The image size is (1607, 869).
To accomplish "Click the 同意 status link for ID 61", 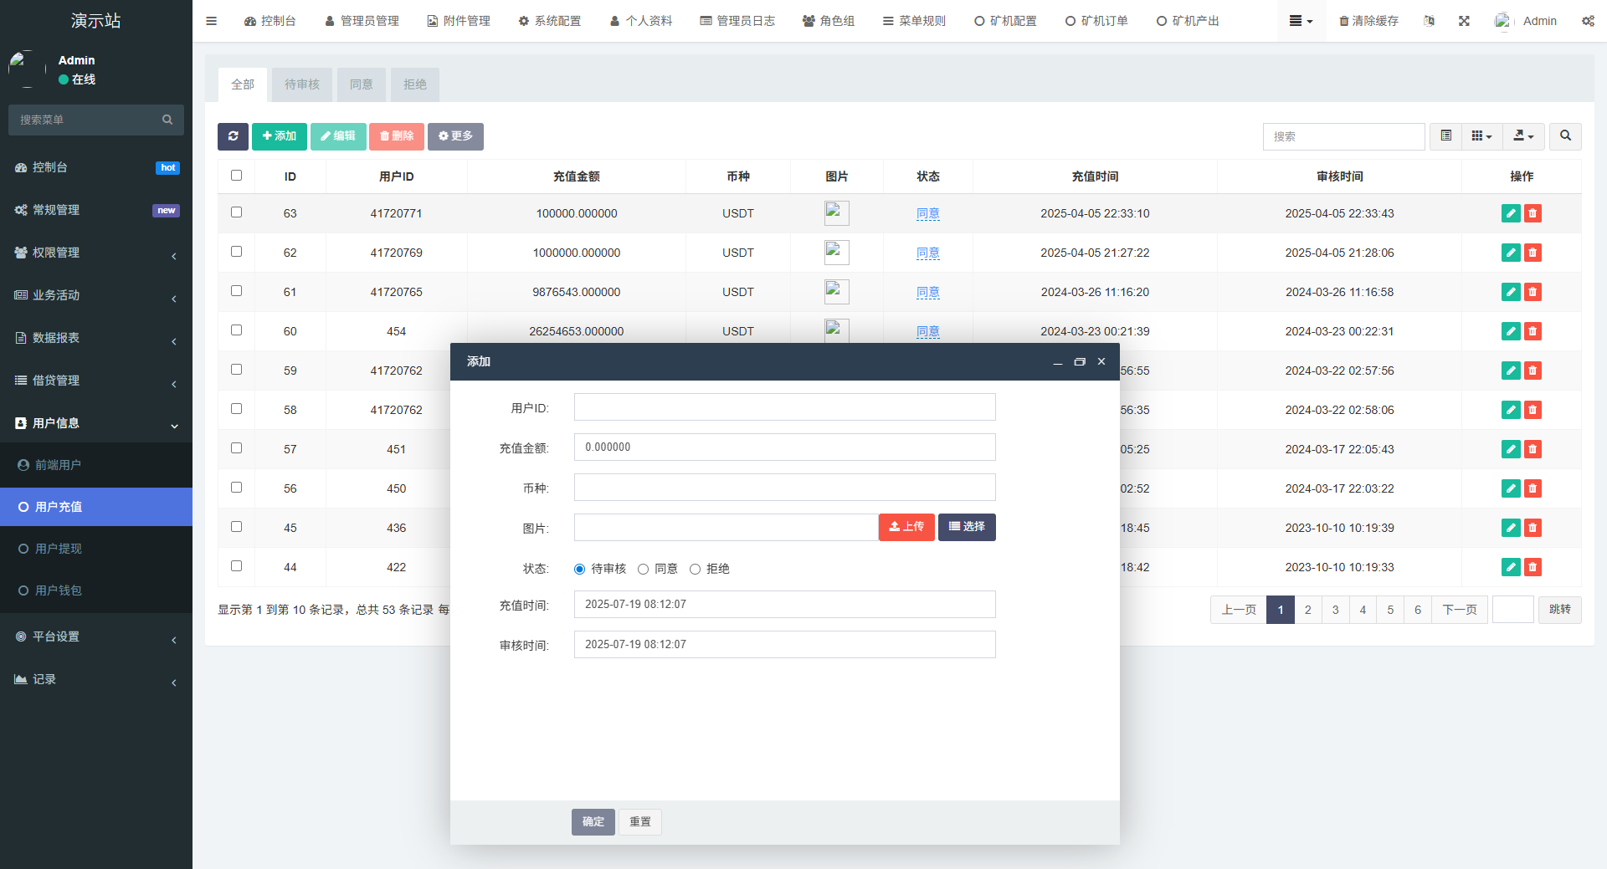I will click(927, 292).
